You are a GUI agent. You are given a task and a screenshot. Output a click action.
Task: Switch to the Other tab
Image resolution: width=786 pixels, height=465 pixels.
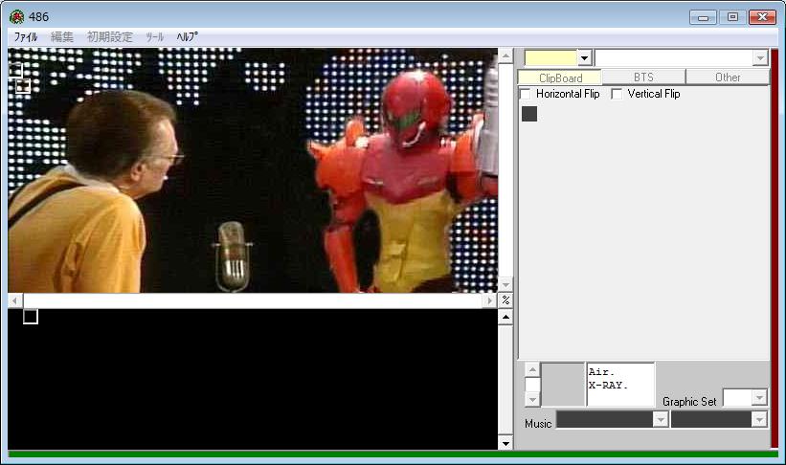(x=728, y=77)
